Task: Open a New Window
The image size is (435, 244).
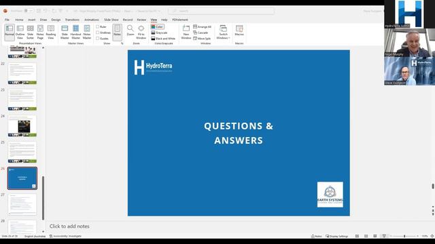Action: (186, 32)
